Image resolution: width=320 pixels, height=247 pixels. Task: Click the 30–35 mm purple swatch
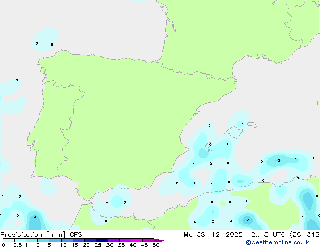[x=114, y=240]
